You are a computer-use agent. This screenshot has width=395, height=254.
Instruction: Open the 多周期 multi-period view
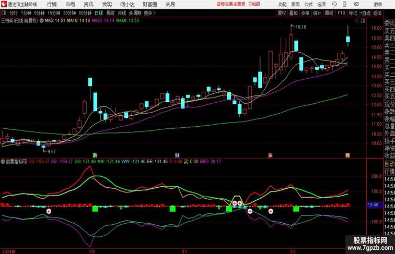135,13
